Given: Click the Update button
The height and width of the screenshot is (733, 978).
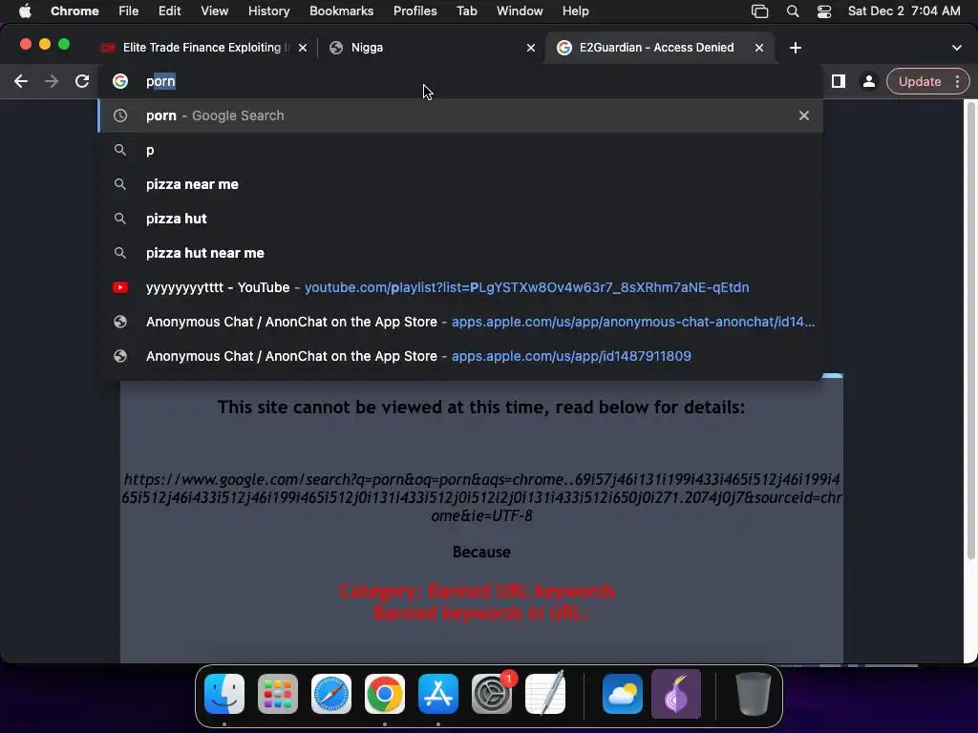Looking at the screenshot, I should 920,82.
